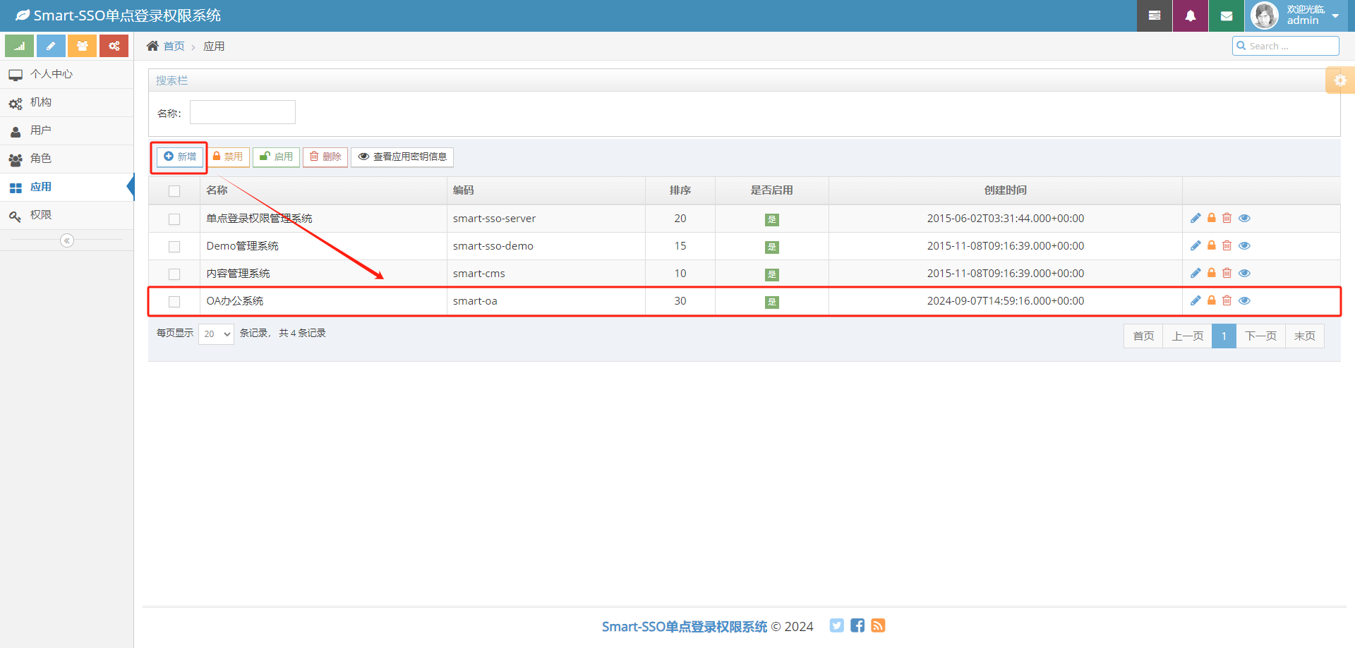The height and width of the screenshot is (648, 1355).
Task: Open the orange settings gear on right edge
Action: (1340, 80)
